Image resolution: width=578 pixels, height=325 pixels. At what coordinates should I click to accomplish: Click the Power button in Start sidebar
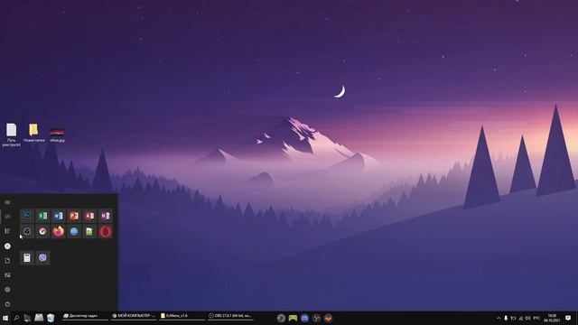click(7, 304)
